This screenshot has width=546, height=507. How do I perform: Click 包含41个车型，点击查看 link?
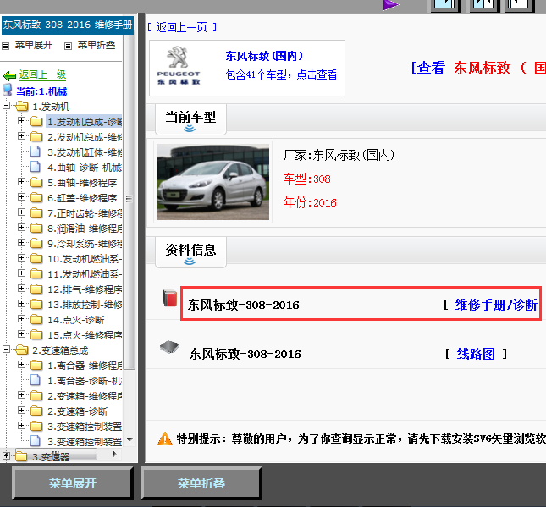click(281, 74)
